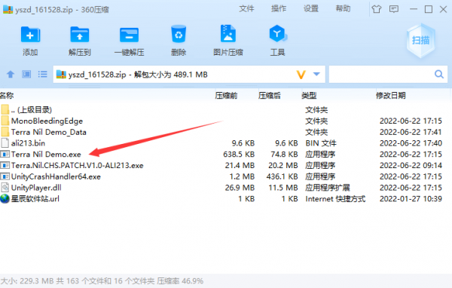Click the Terra Nil Demo.exe application icon
Viewport: 452px width, 288px height.
(5, 154)
